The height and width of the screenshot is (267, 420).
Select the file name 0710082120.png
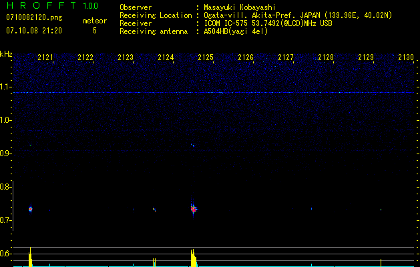(34, 17)
